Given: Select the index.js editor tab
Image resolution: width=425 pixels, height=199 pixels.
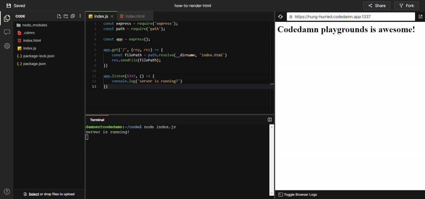Looking at the screenshot, I should [101, 17].
